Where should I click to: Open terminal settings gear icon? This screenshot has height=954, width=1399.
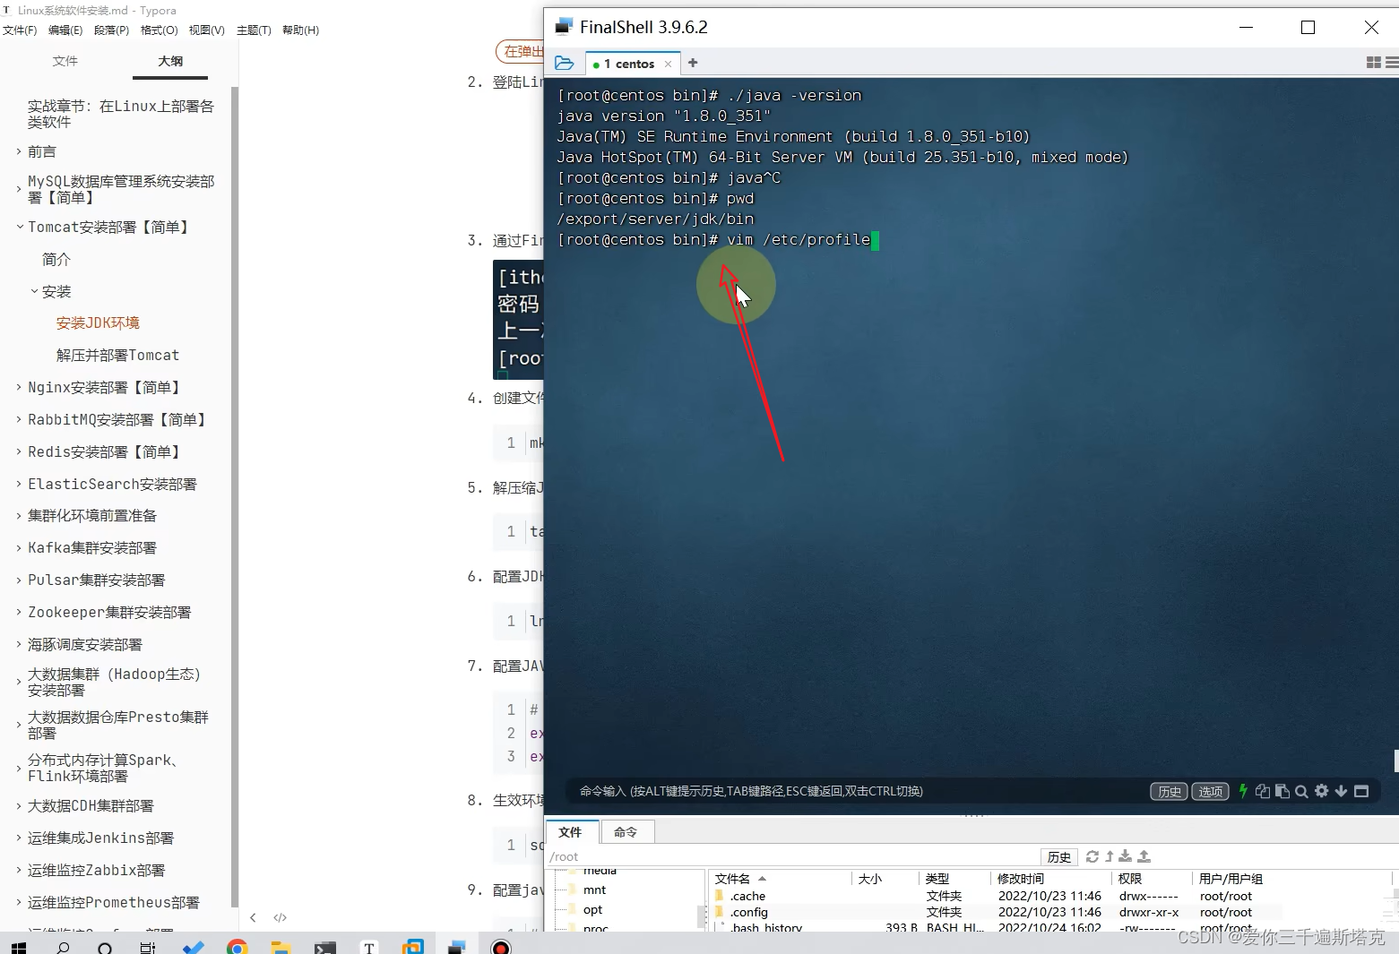point(1321,791)
